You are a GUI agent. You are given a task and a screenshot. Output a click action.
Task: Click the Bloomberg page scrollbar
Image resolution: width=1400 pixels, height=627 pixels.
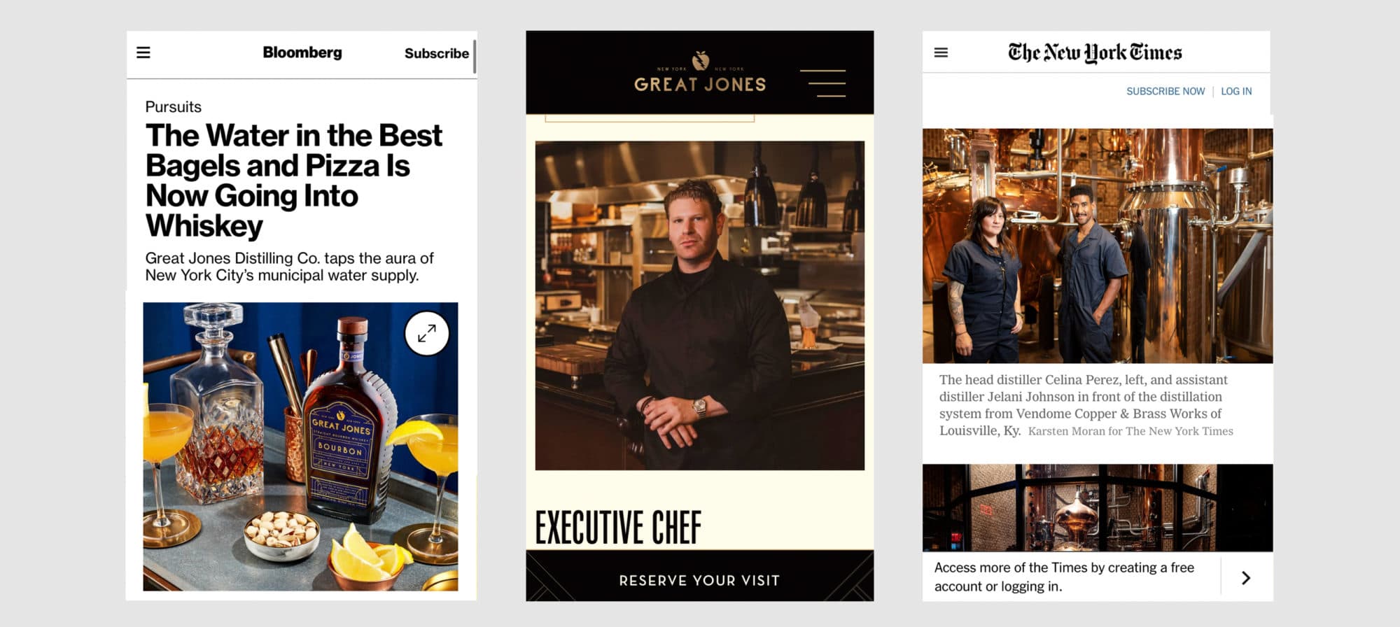click(475, 57)
